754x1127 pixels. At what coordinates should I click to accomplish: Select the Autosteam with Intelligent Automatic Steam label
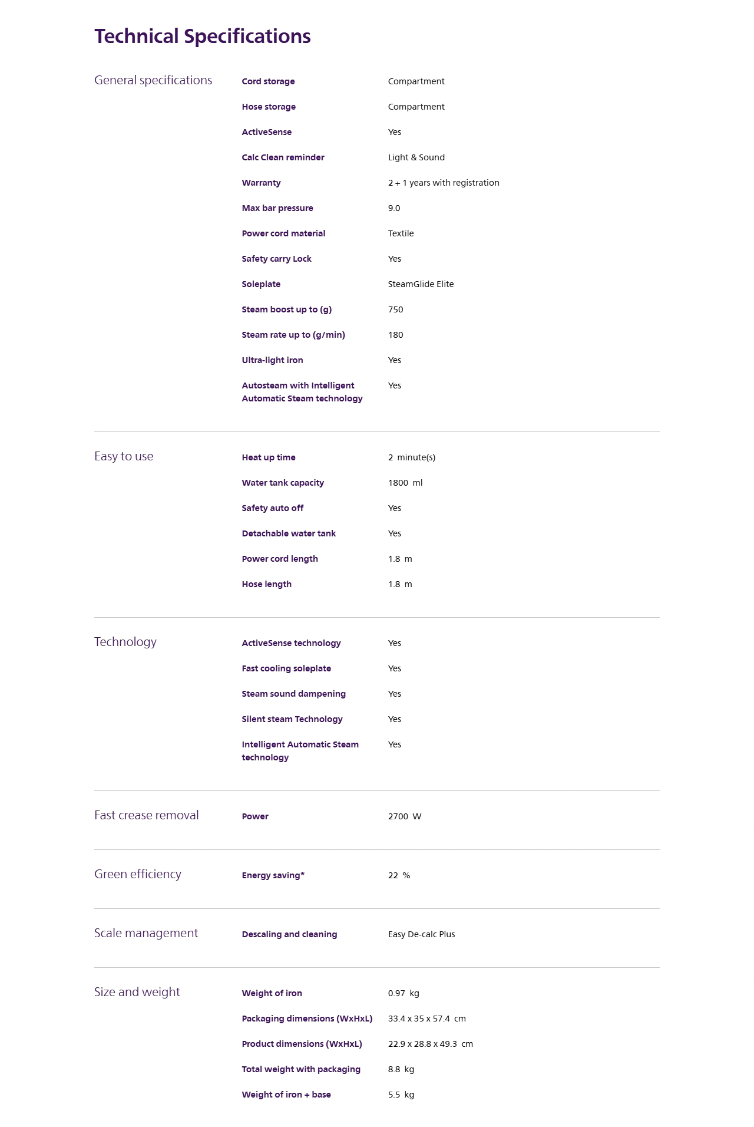[302, 392]
